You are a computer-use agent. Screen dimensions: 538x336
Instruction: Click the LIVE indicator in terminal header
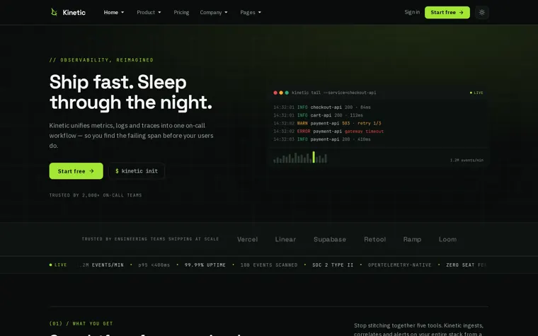[x=476, y=93]
